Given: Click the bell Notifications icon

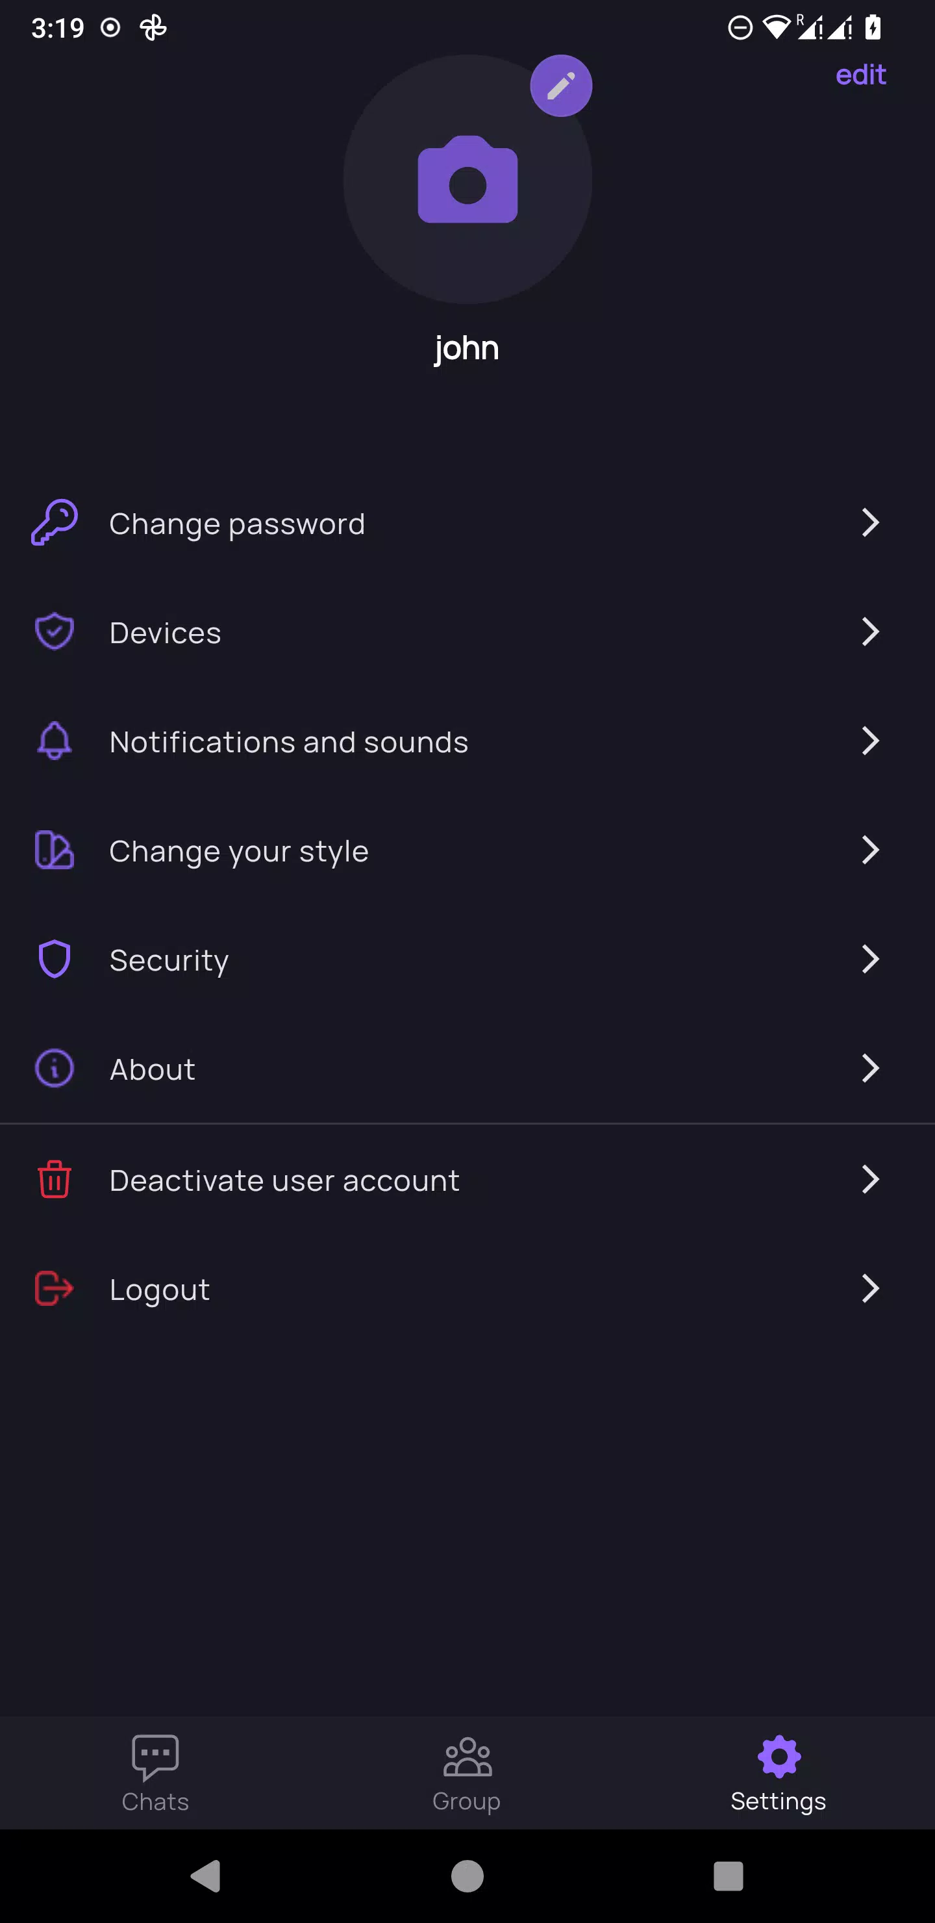Looking at the screenshot, I should pyautogui.click(x=55, y=741).
